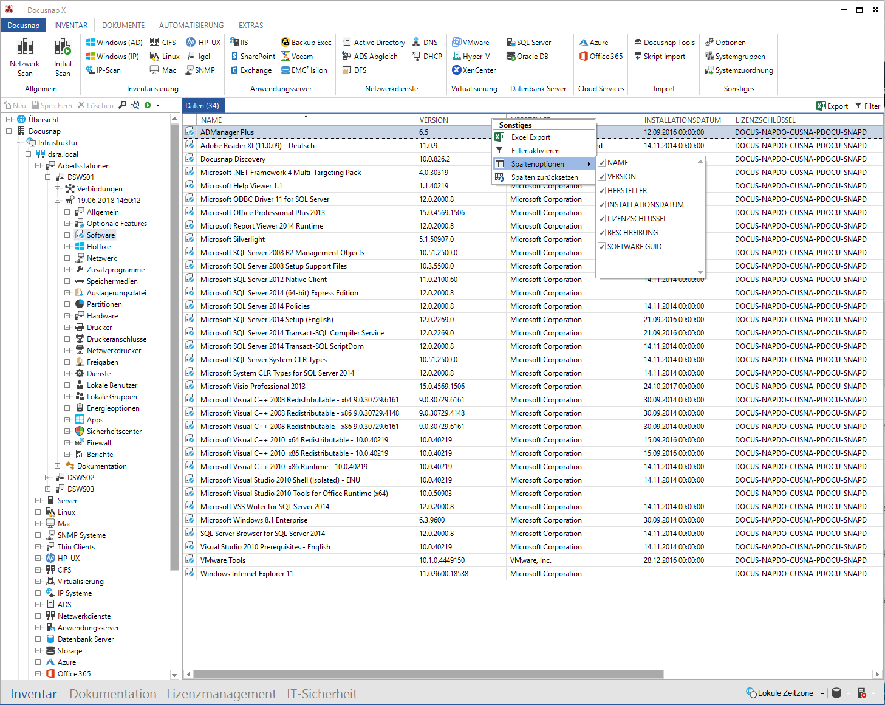Image resolution: width=885 pixels, height=705 pixels.
Task: Click tree panel scroll down arrow
Action: (174, 675)
